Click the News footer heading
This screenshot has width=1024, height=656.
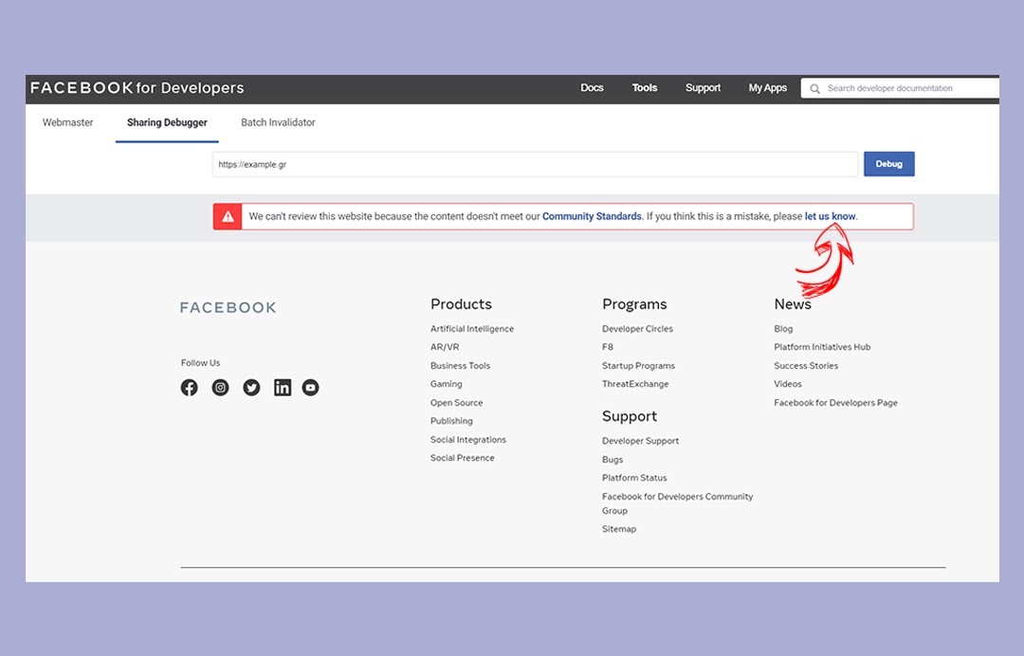click(792, 304)
